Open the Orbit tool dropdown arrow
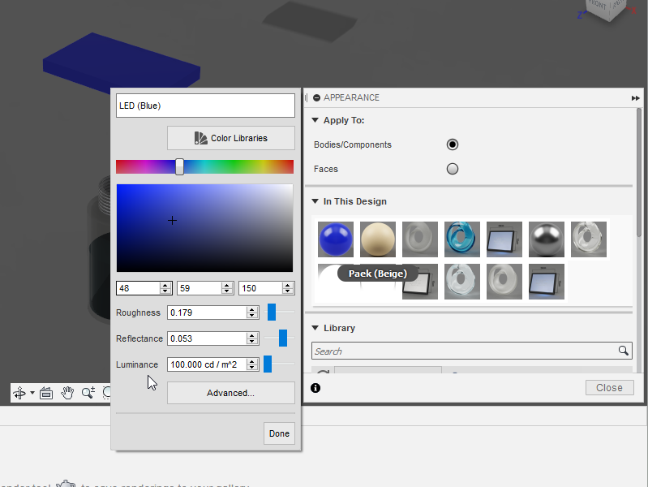This screenshot has height=487, width=648. click(32, 392)
